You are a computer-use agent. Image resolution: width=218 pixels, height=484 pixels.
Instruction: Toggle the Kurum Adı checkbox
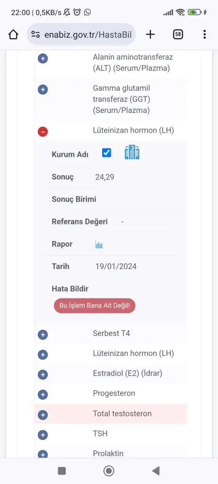(106, 153)
